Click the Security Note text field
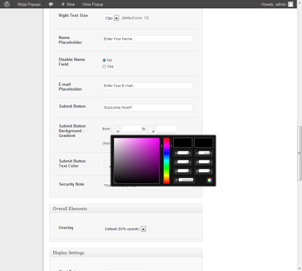The width and height of the screenshot is (302, 271). point(147,186)
